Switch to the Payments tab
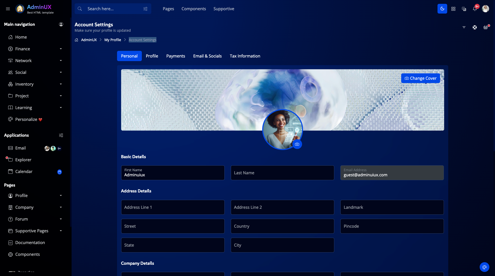495x276 pixels. click(x=176, y=56)
